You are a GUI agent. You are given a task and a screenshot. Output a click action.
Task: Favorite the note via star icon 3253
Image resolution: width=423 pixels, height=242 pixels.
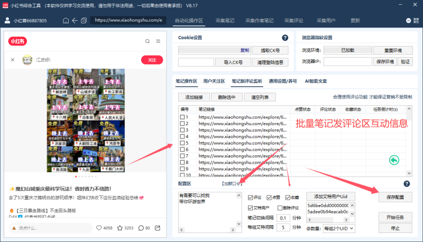click(120, 228)
